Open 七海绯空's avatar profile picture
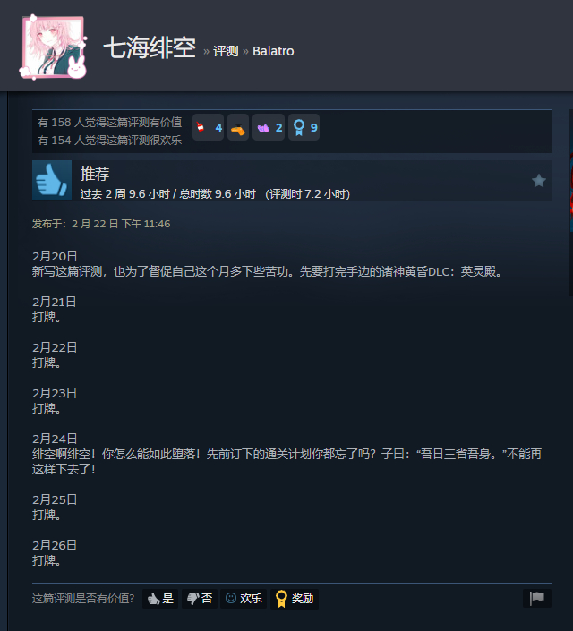 click(x=54, y=47)
